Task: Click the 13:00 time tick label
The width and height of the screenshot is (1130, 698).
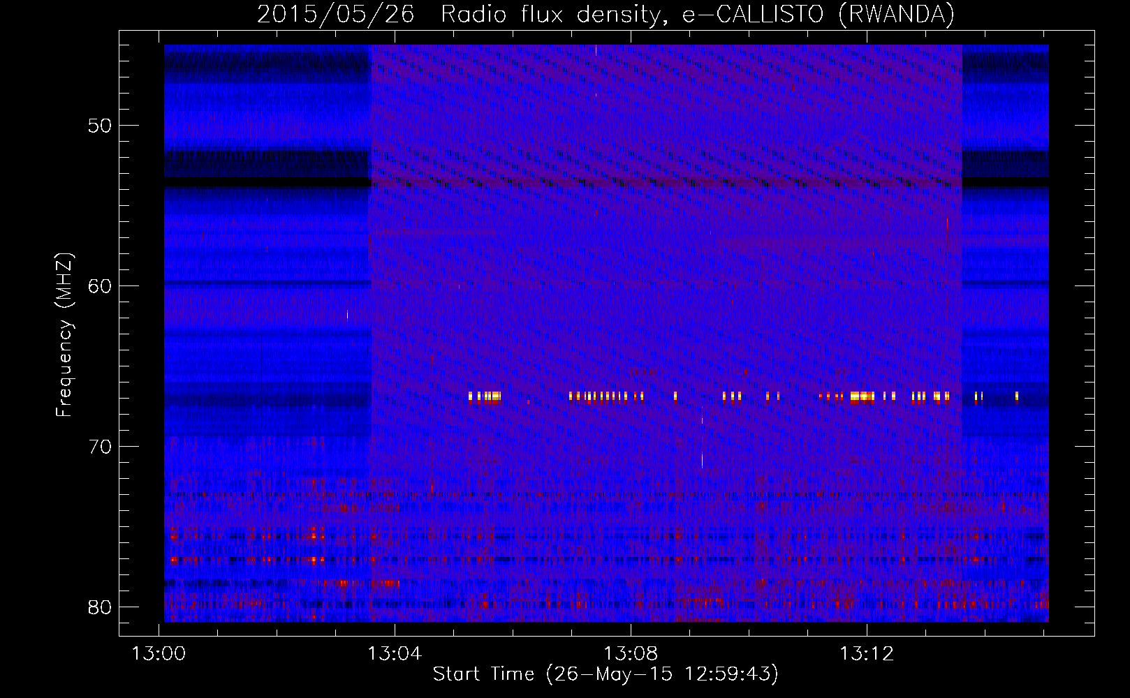Action: [159, 653]
